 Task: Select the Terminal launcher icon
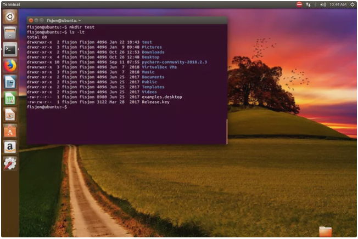(10, 49)
